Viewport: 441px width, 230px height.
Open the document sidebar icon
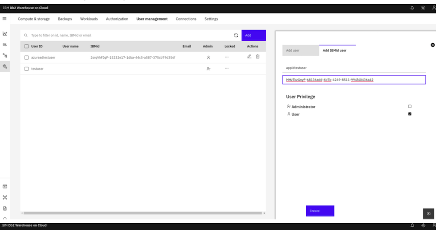(5, 208)
